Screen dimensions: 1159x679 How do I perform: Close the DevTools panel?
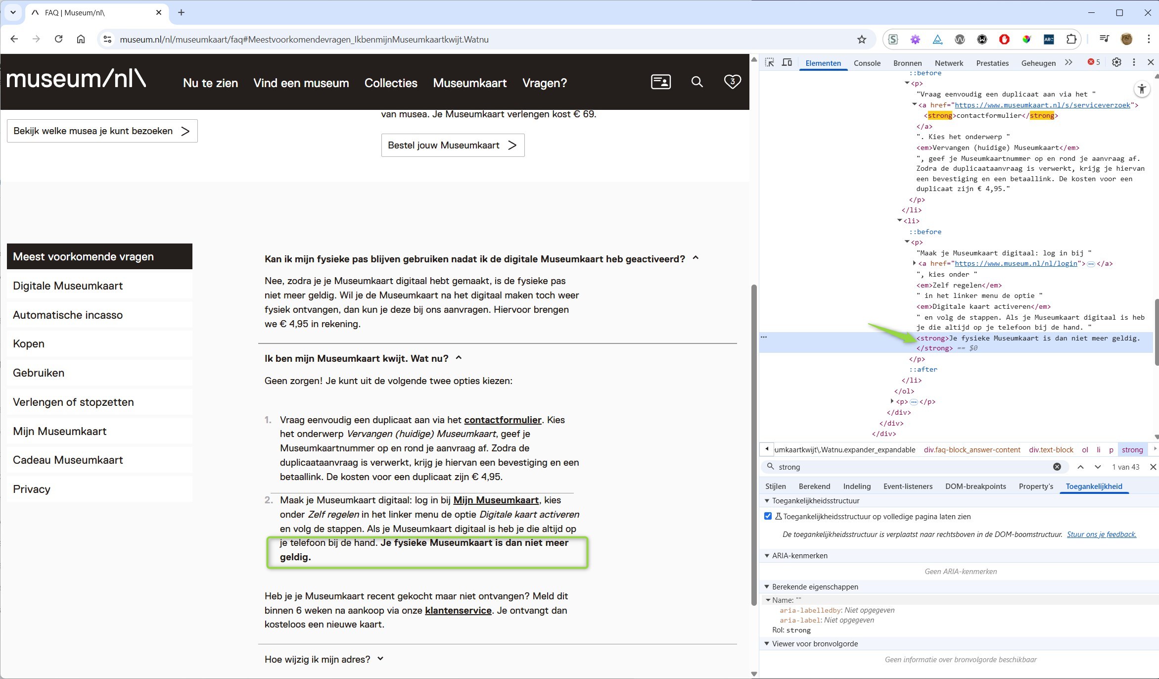1151,62
